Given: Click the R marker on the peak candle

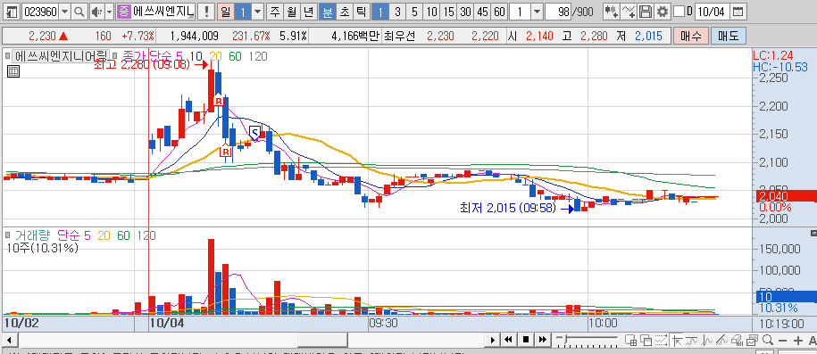Looking at the screenshot, I should [x=219, y=100].
